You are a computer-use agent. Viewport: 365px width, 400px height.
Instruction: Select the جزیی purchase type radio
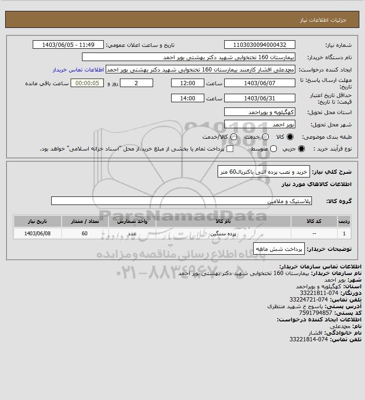[x=301, y=149]
